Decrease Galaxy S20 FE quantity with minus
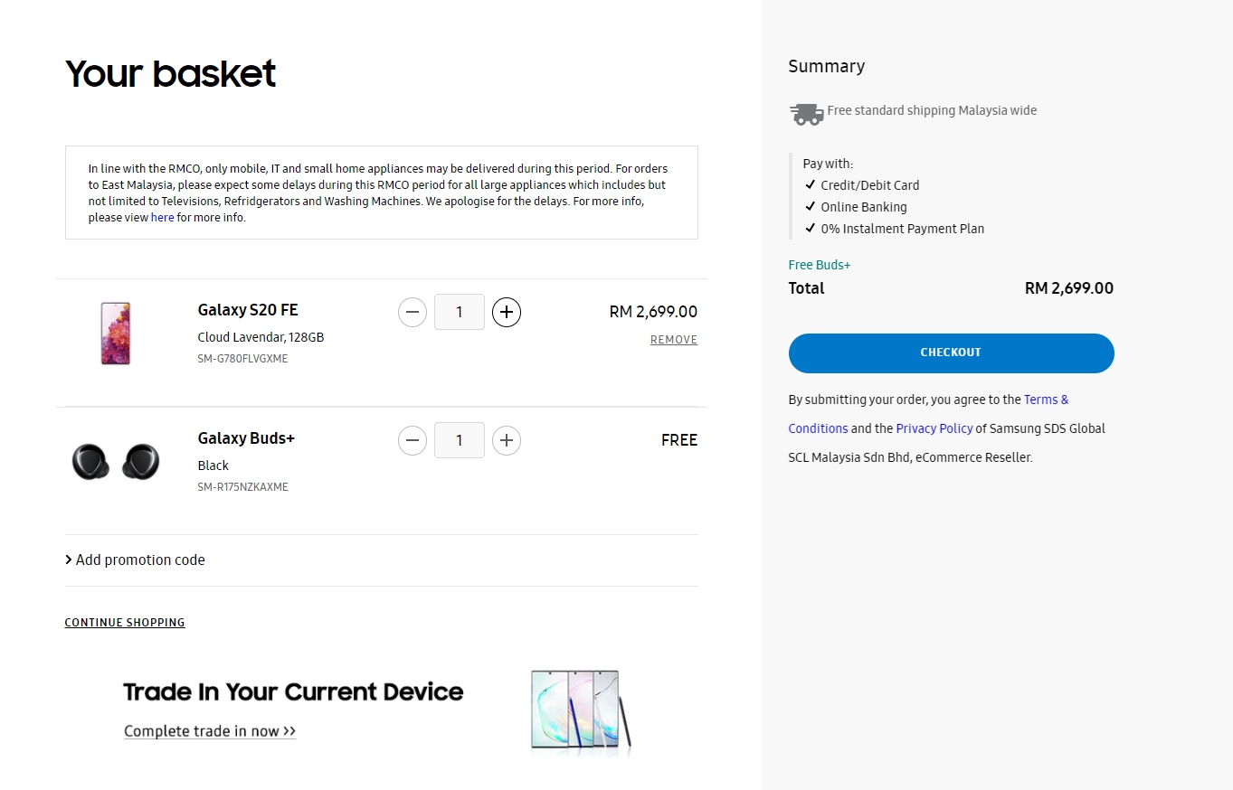 click(413, 313)
